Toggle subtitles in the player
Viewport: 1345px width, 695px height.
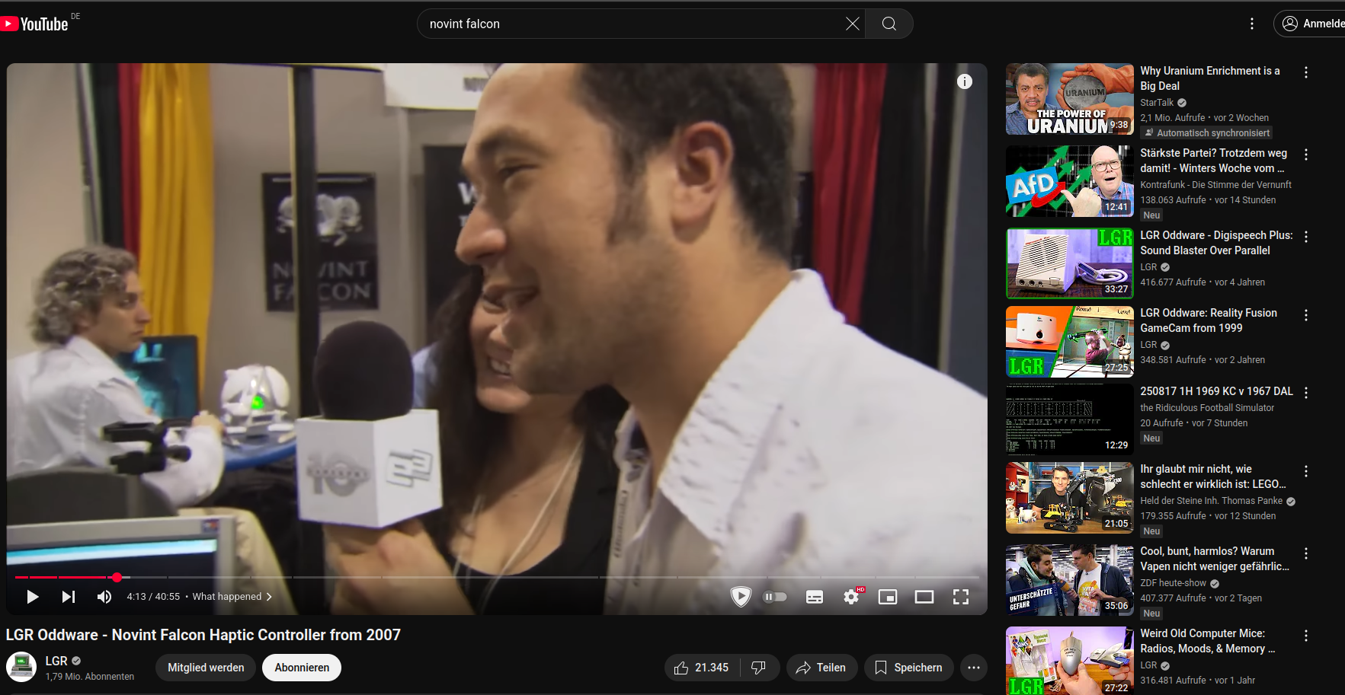(x=815, y=597)
